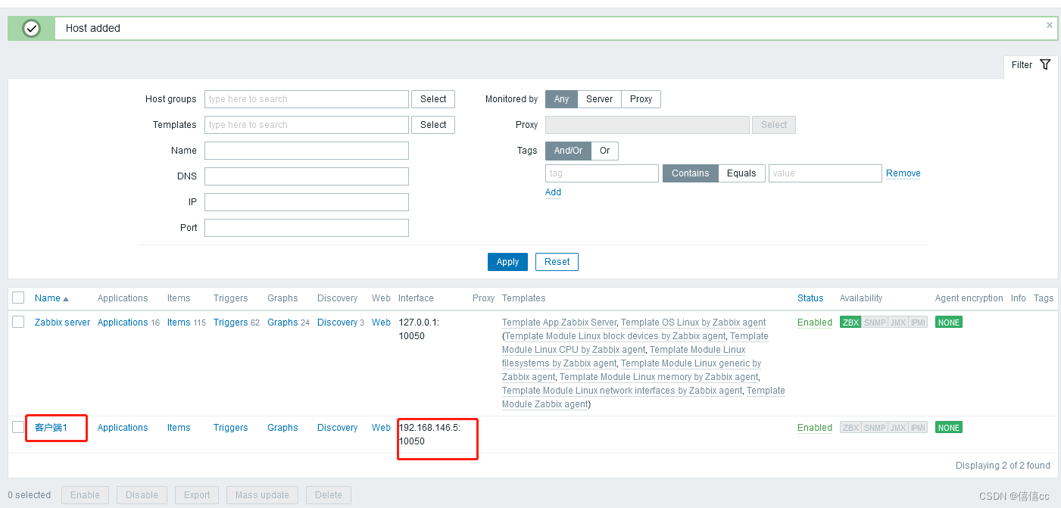The height and width of the screenshot is (508, 1061).
Task: Click JMX badge of Zabbix server
Action: click(898, 323)
